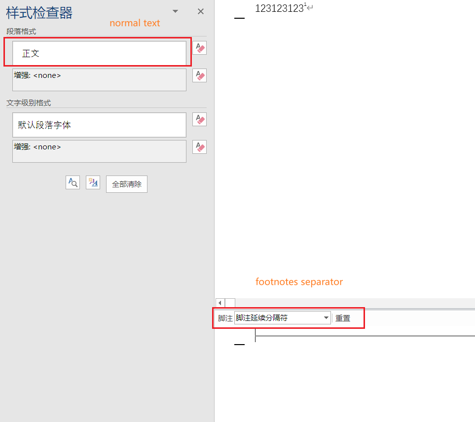475x422 pixels.
Task: Click the 脚注 label in footnote pane
Action: pyautogui.click(x=225, y=318)
